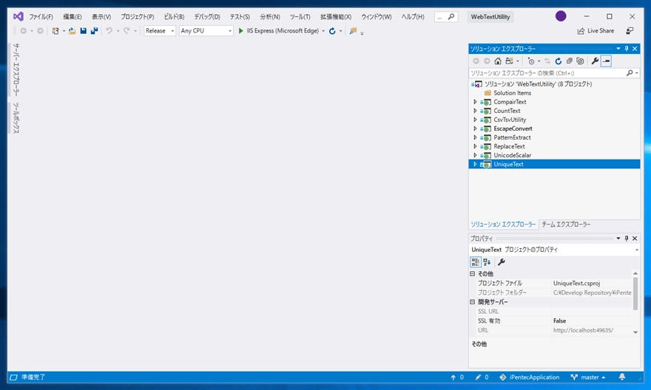Click the SSL 有効 False value
This screenshot has width=651, height=390.
(592, 321)
